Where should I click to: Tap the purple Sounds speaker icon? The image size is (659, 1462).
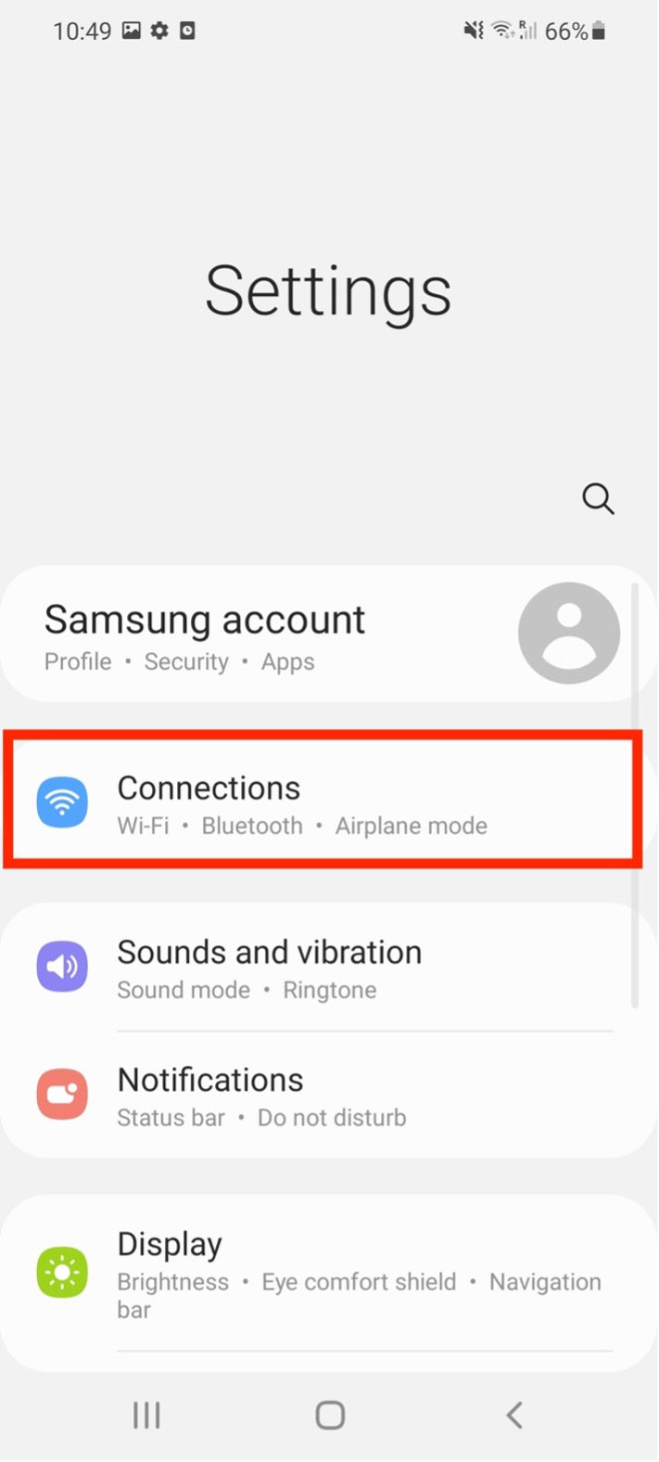pos(62,967)
